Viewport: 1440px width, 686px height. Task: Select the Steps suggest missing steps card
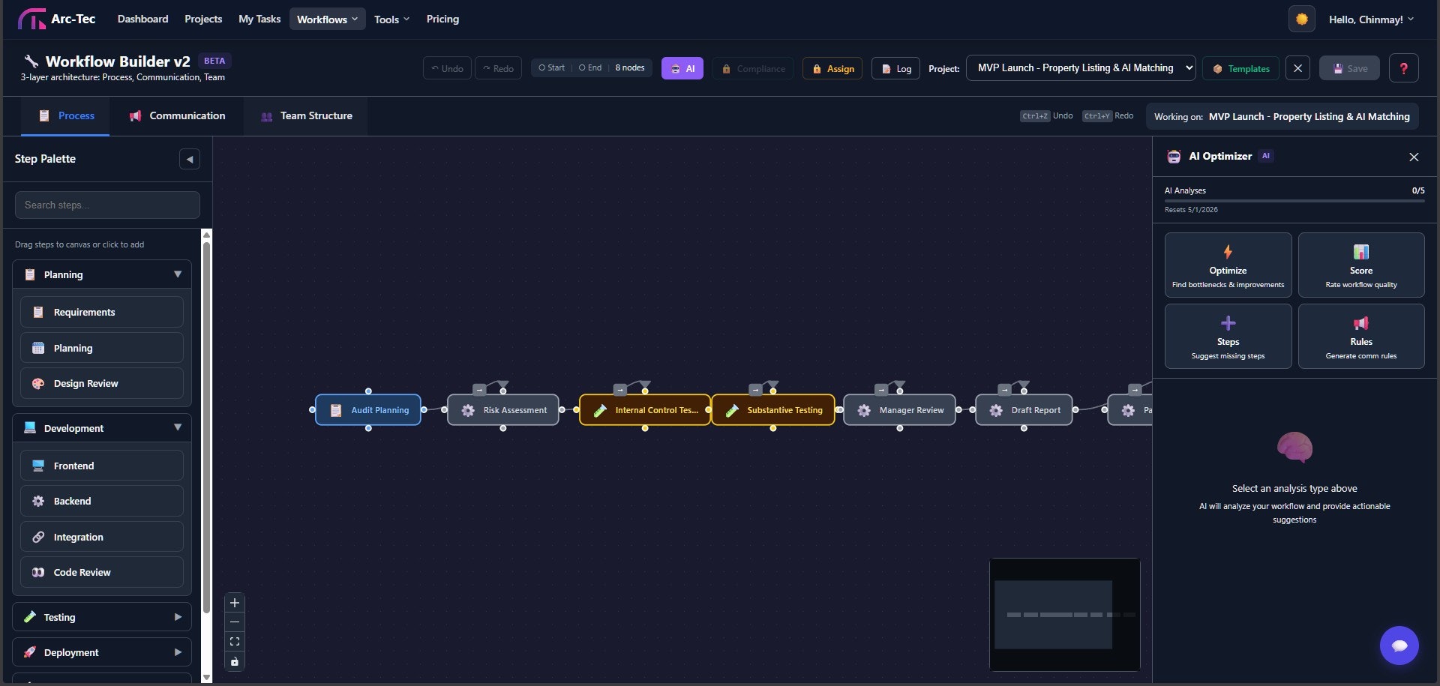point(1228,336)
